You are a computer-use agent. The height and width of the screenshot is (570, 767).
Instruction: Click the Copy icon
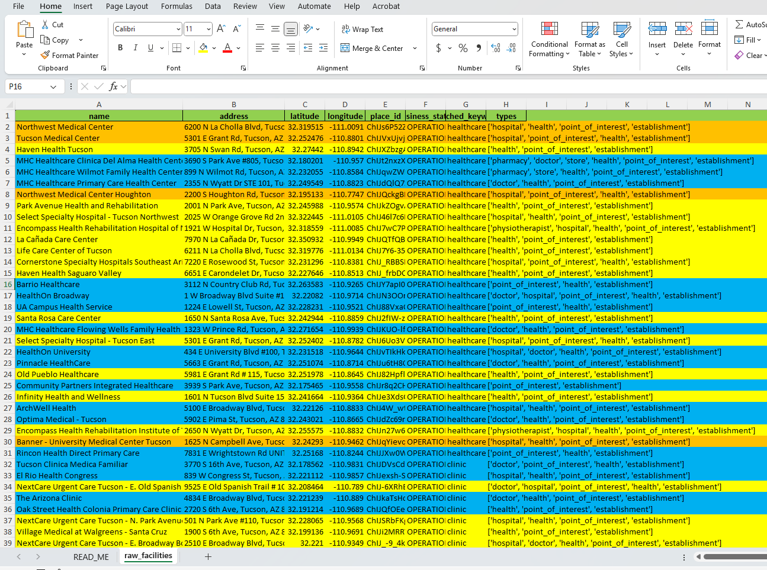[x=45, y=40]
